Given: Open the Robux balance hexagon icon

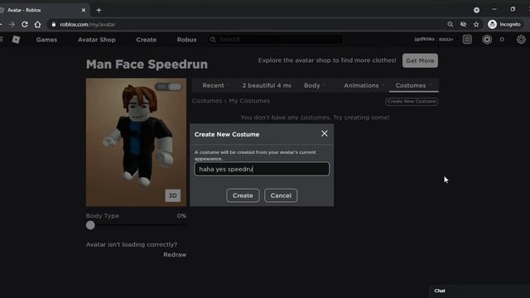Looking at the screenshot, I should 487,40.
